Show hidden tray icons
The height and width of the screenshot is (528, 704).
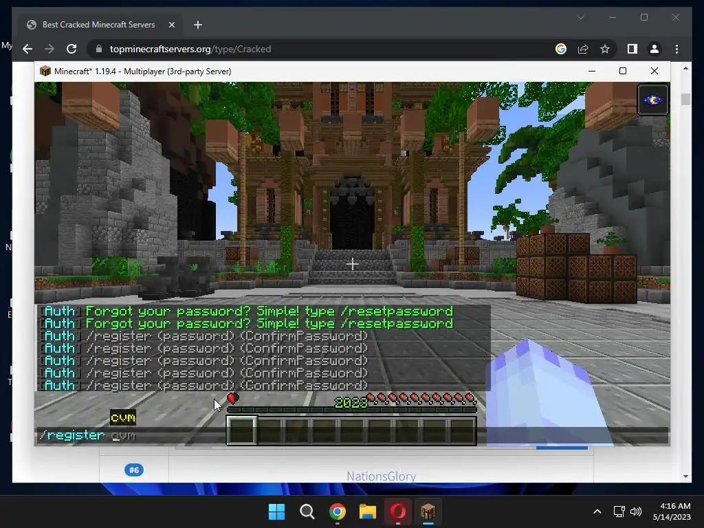[597, 511]
